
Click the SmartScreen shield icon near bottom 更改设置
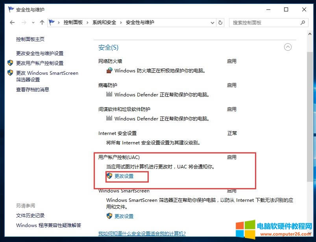click(x=109, y=216)
